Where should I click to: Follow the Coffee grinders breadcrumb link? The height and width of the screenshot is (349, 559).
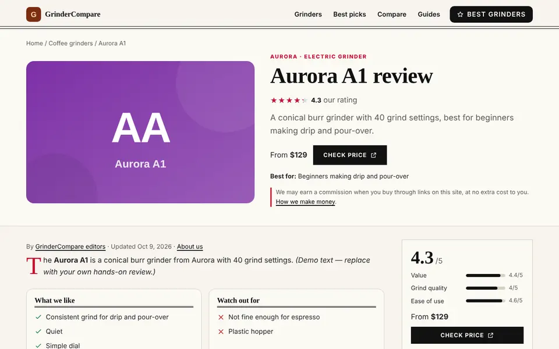70,43
